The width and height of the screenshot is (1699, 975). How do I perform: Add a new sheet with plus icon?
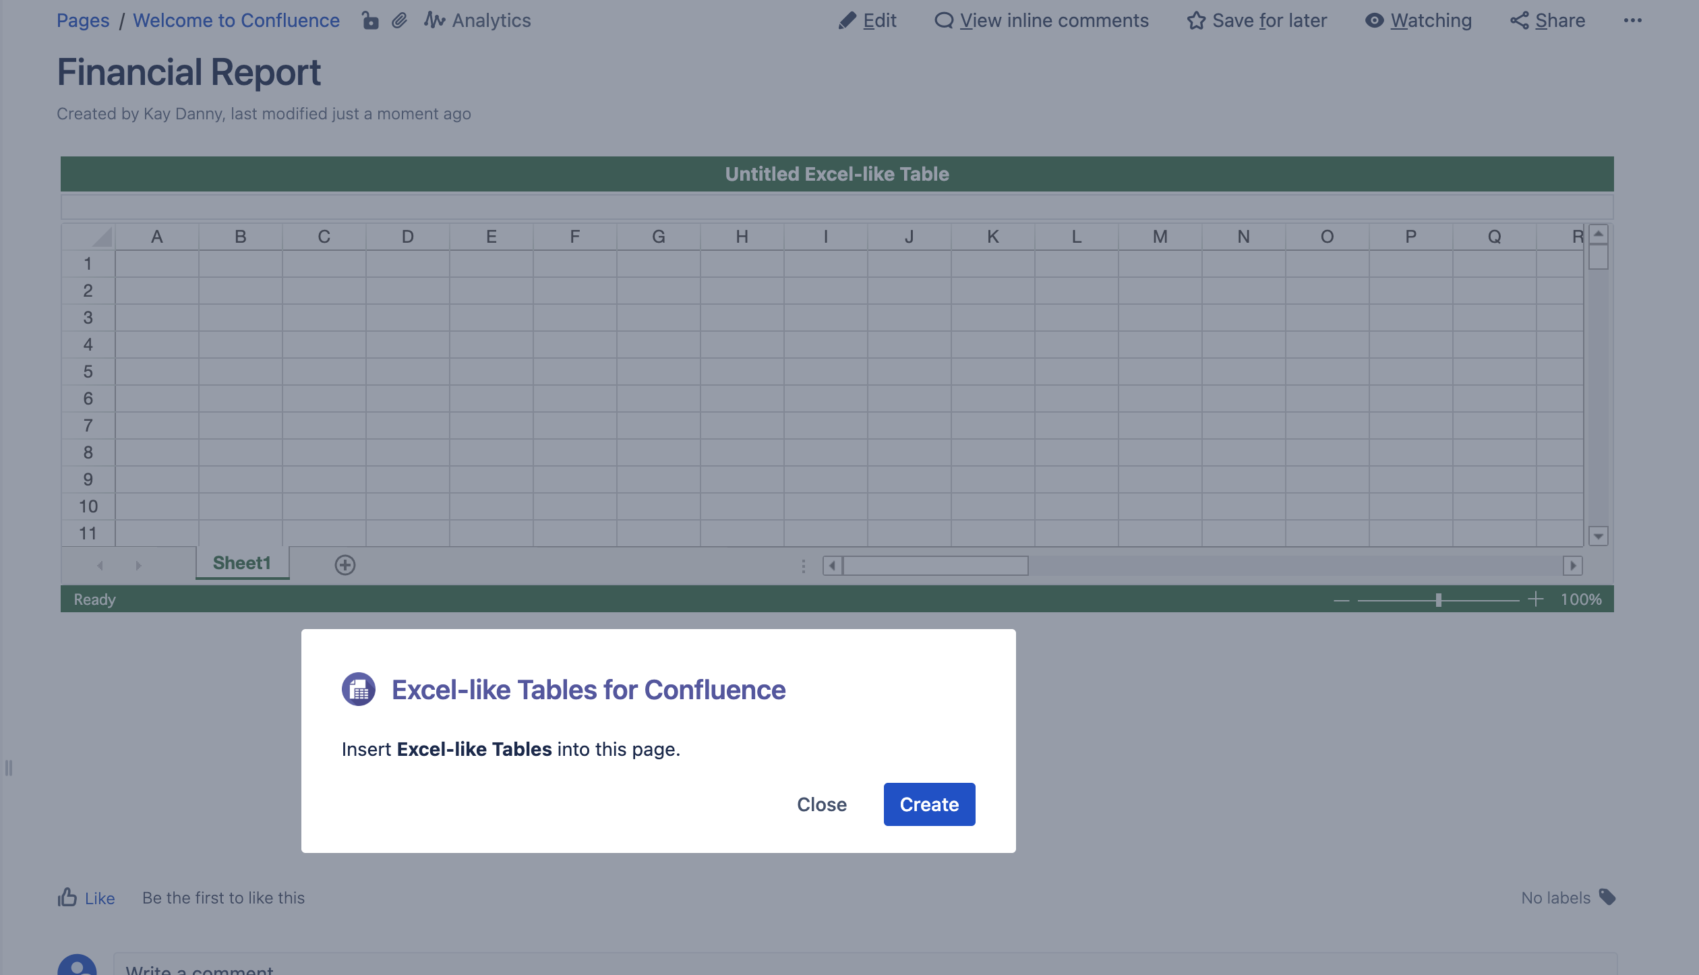point(345,565)
